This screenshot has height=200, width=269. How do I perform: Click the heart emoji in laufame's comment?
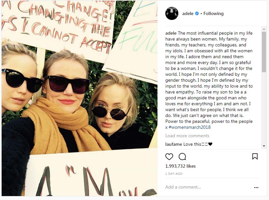point(210,144)
